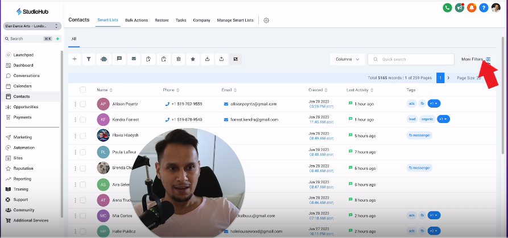508x238 pixels.
Task: Open the megaphone announcements icon
Action: (x=460, y=8)
